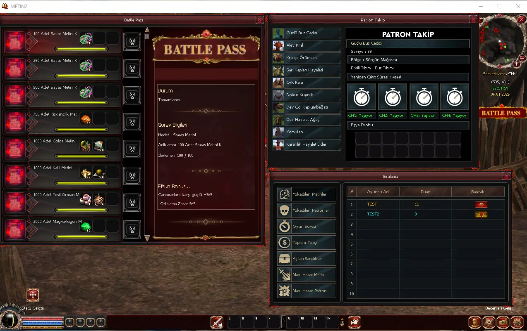Screen dimensions: 527x331
Task: Open Toplam Yang ranking category
Action: [x=307, y=243]
